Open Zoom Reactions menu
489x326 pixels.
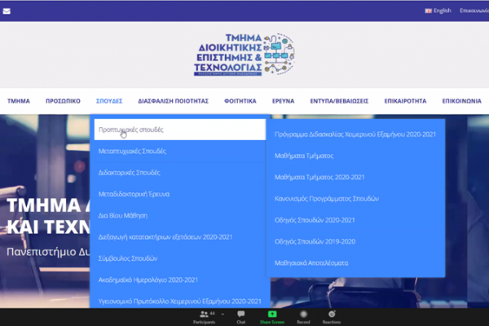pyautogui.click(x=332, y=317)
